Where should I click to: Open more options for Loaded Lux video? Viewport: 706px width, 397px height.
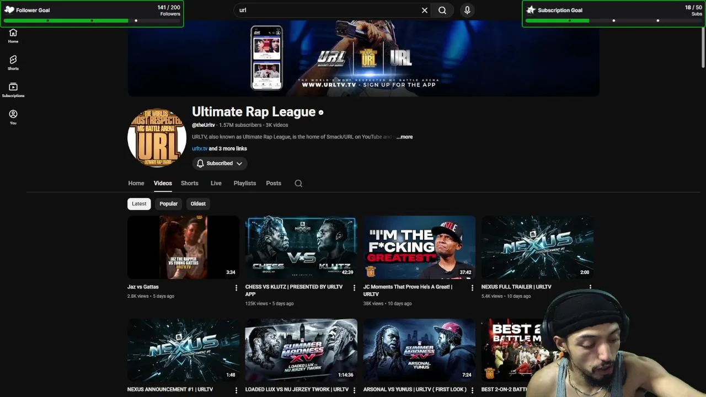pos(354,390)
